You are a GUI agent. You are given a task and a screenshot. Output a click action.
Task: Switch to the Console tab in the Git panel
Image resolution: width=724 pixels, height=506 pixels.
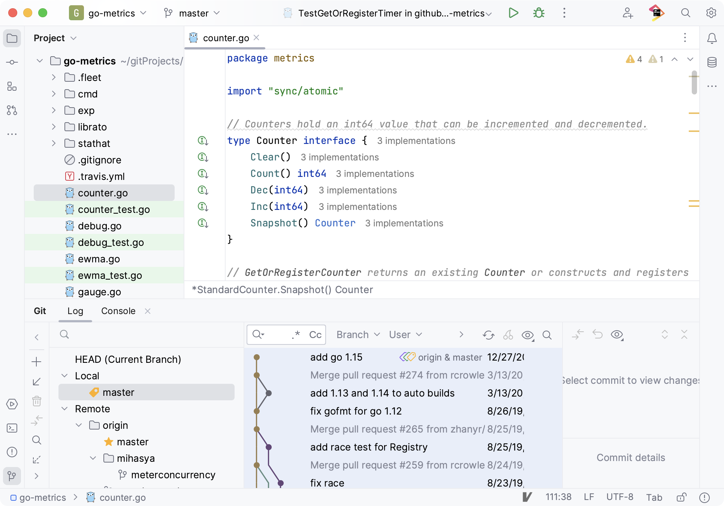[x=118, y=311]
